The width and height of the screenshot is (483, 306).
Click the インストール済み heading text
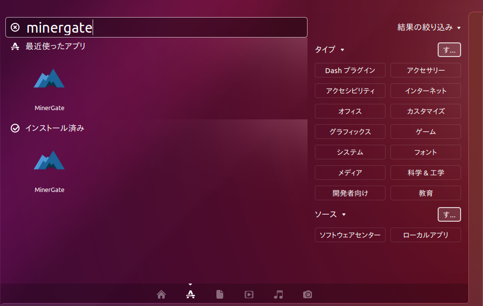click(x=55, y=128)
